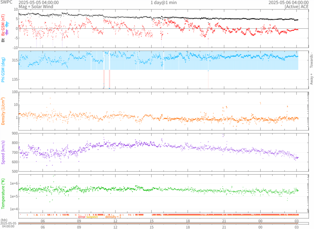The width and height of the screenshot is (314, 229).
Task: Click the orange density < 1 legend
Action: click(113, 217)
